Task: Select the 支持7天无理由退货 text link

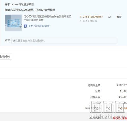Action: pos(39,26)
